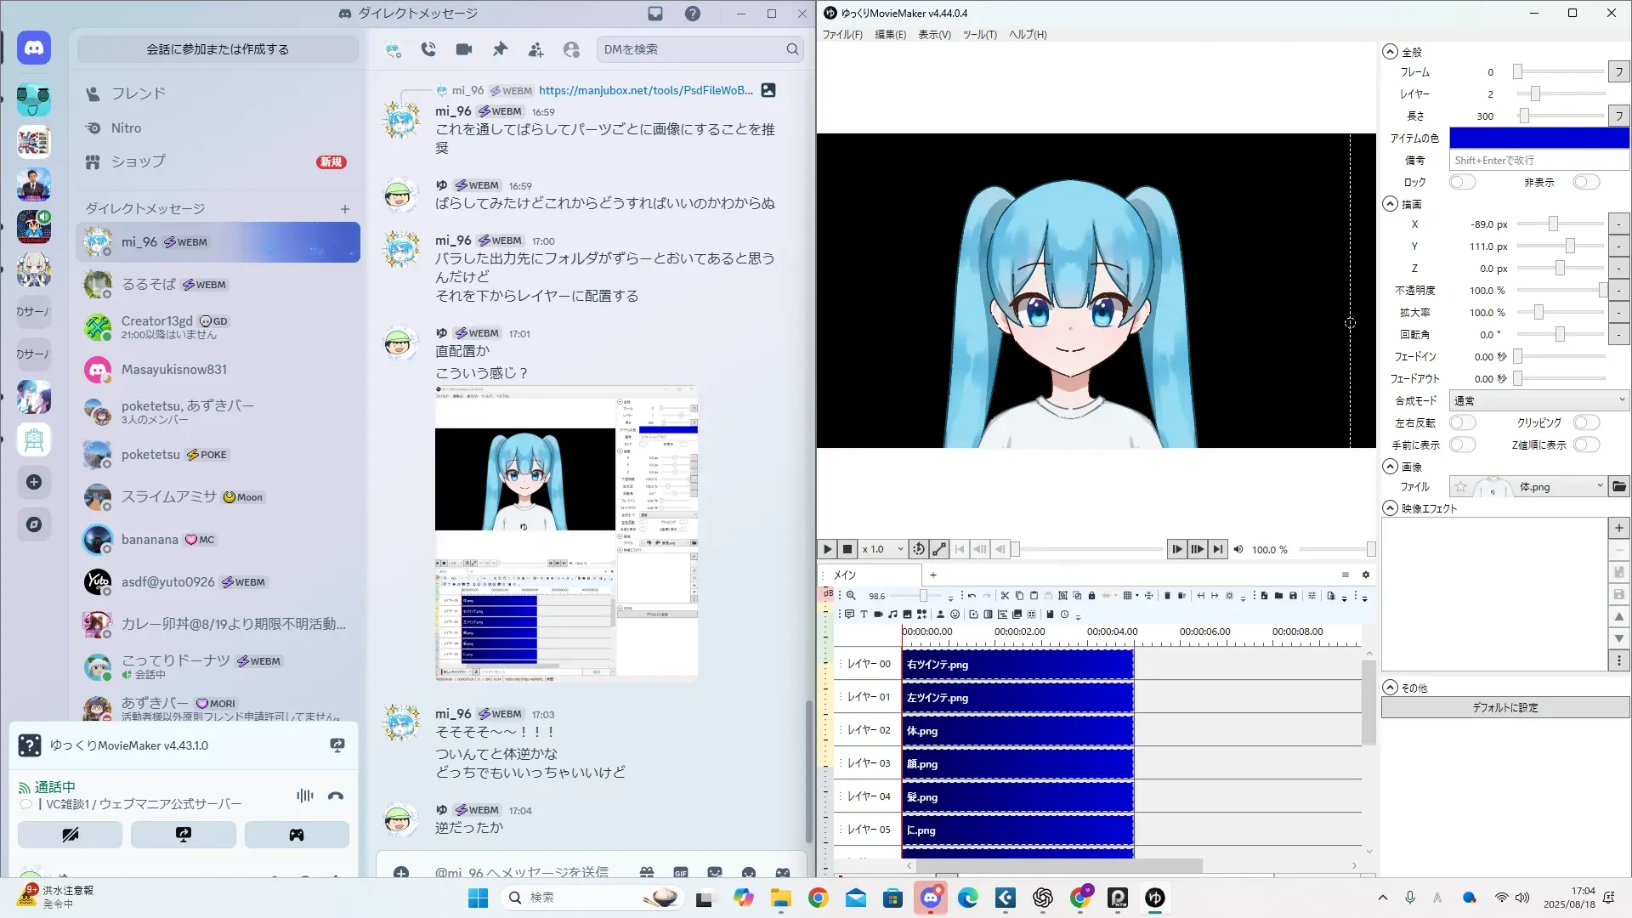The height and width of the screenshot is (918, 1632).
Task: Open the ファイル(F) menu
Action: [x=841, y=35]
